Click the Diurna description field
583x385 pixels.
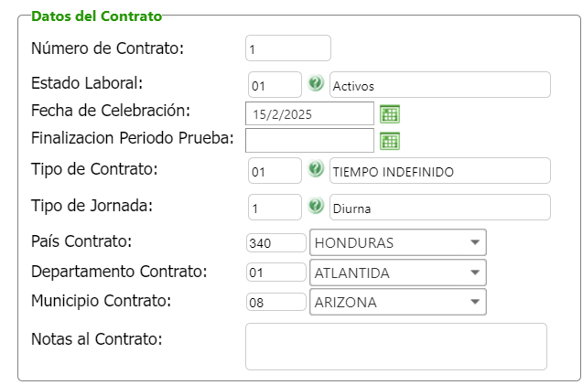439,208
